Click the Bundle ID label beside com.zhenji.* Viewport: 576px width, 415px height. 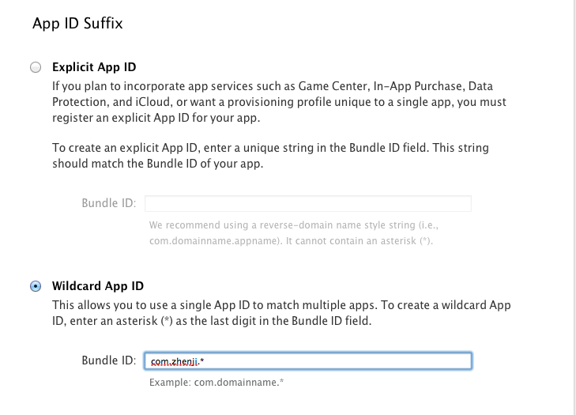click(x=109, y=360)
